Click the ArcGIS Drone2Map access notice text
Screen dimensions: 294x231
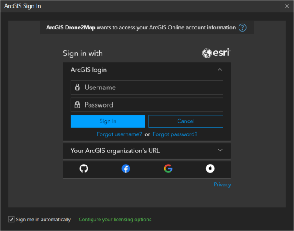[141, 28]
